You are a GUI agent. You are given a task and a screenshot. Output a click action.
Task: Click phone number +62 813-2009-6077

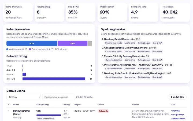pyautogui.click(x=84, y=111)
